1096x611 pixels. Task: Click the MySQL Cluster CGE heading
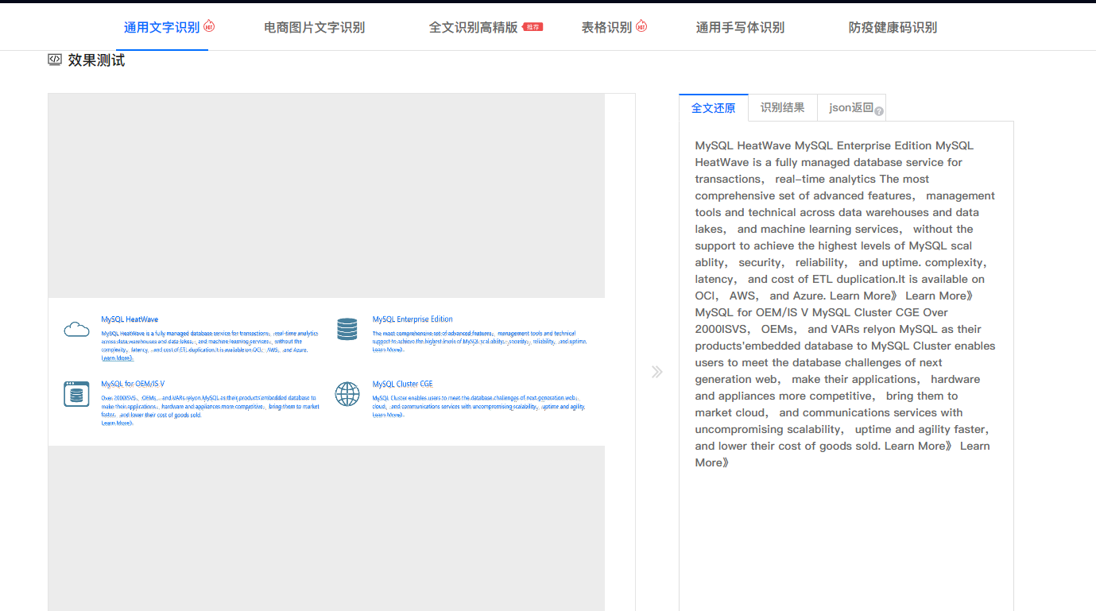pos(402,384)
